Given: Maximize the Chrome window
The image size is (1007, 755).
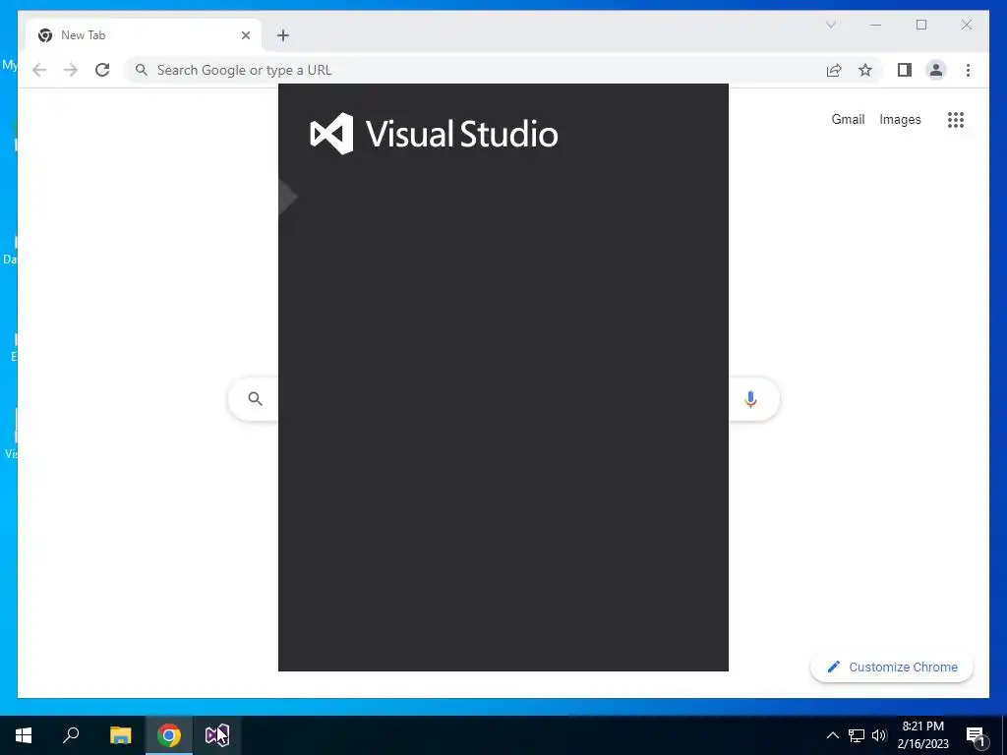Looking at the screenshot, I should [x=920, y=25].
